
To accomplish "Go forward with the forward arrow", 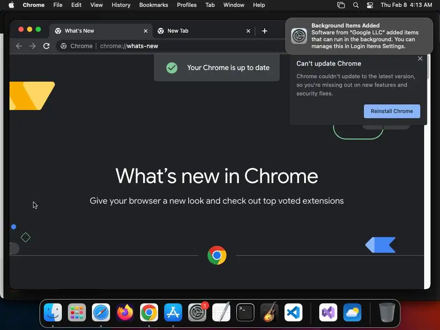I will [x=33, y=46].
